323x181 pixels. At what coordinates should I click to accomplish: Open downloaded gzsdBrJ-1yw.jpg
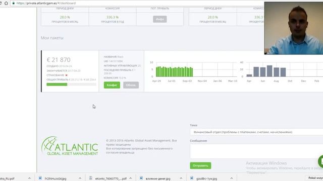[206, 178]
